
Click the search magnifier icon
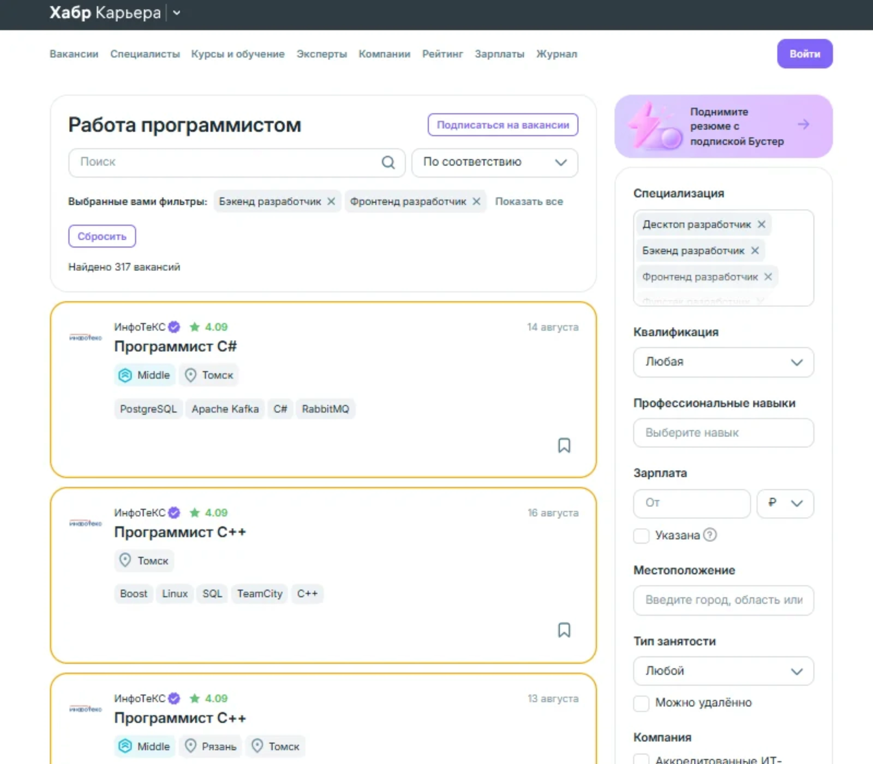coord(388,162)
